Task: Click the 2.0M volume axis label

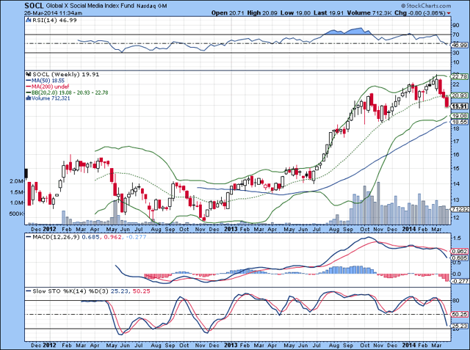Action: [x=16, y=181]
